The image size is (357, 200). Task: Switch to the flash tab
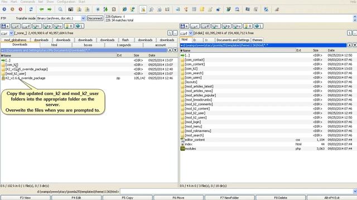(x=125, y=40)
